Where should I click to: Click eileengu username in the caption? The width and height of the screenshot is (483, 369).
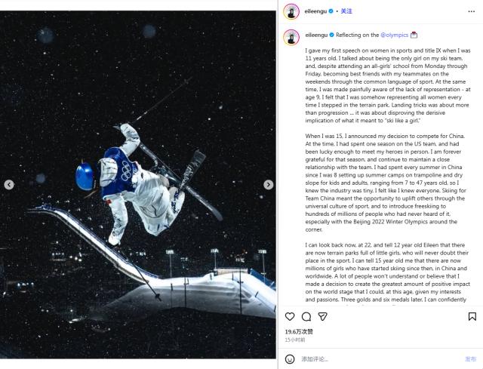click(318, 35)
